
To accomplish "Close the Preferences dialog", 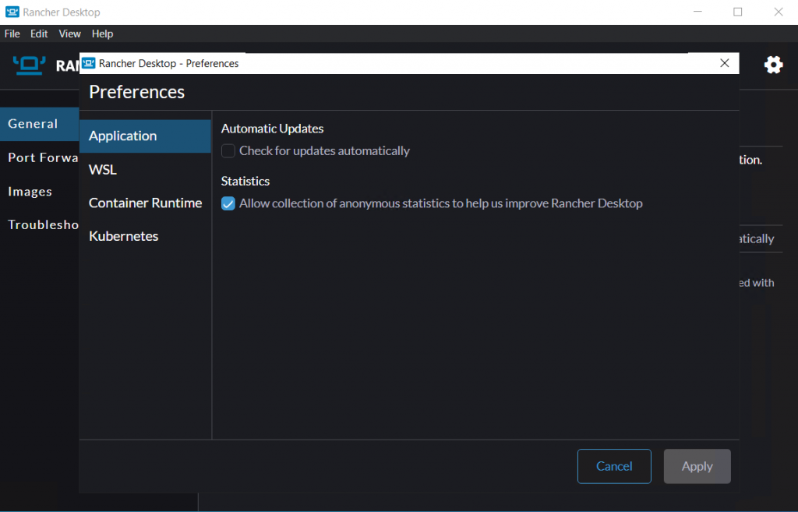I will tap(724, 63).
